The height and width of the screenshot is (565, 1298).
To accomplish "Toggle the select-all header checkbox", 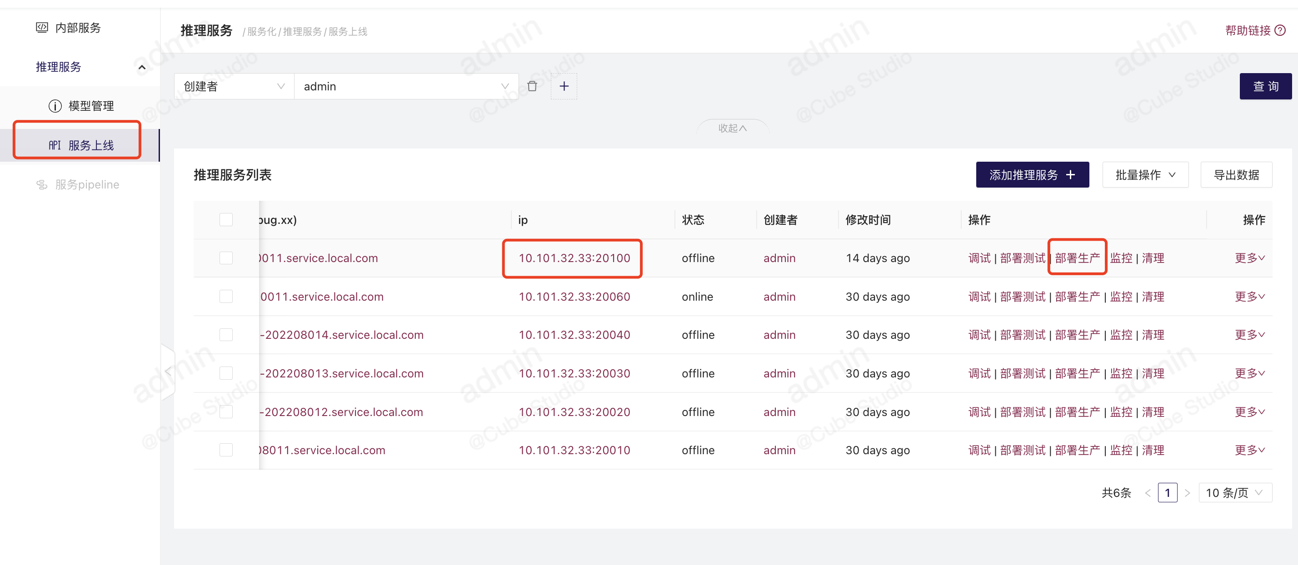I will pyautogui.click(x=226, y=219).
